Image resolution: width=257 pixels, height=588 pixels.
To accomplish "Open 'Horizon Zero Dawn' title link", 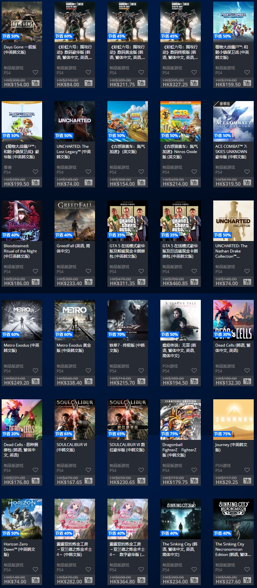I will click(19, 549).
